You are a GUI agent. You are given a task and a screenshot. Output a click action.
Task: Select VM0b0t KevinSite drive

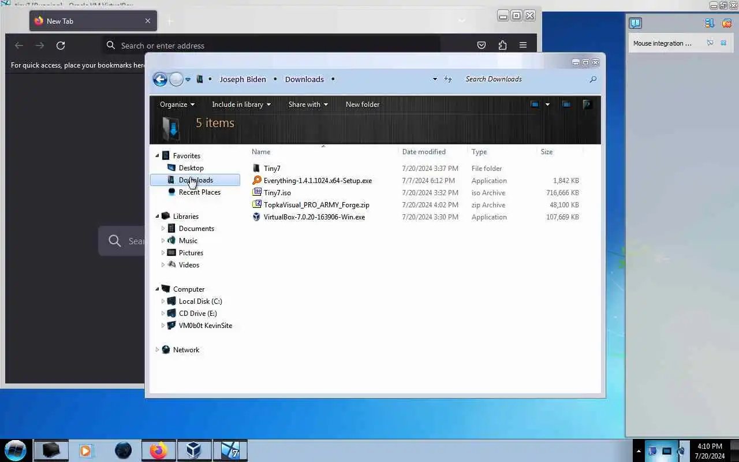(x=205, y=326)
